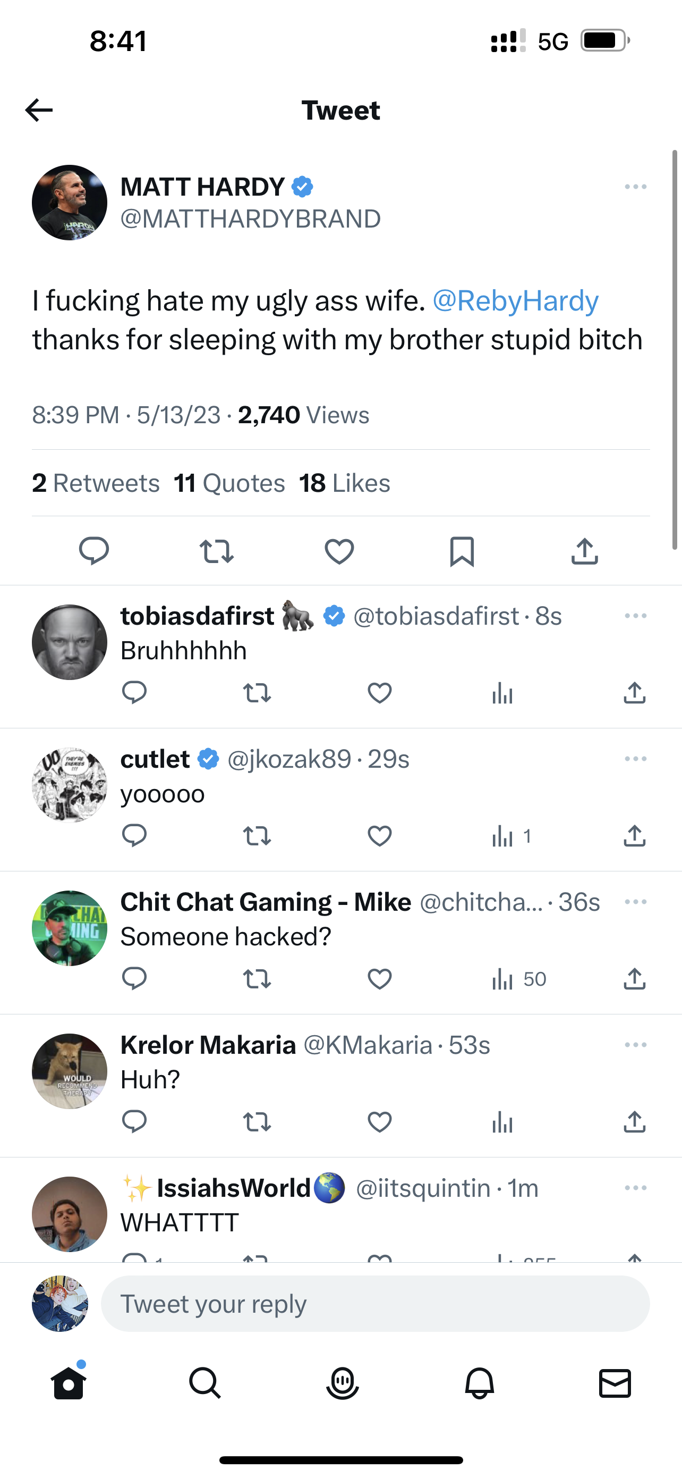Viewport: 682px width, 1477px height.
Task: Open the Matt Hardy profile picture
Action: [x=69, y=203]
